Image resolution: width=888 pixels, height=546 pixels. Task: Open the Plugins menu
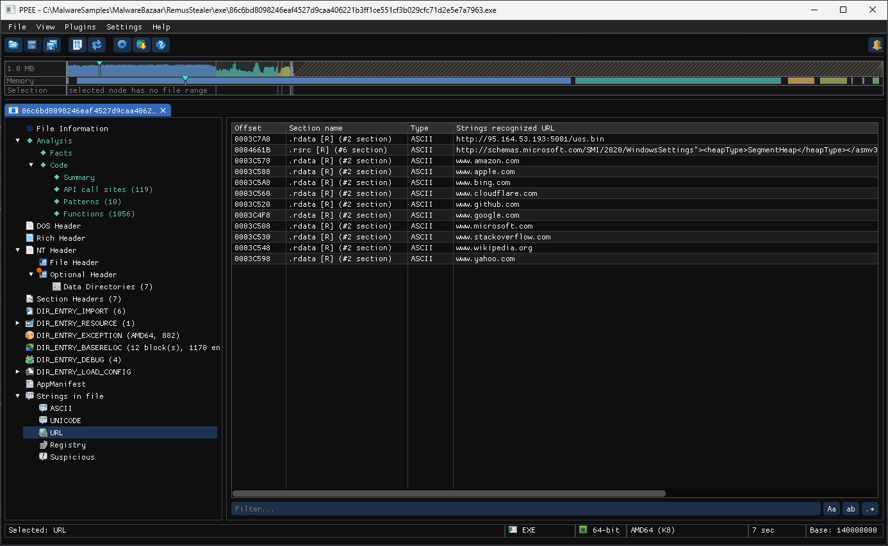(x=80, y=27)
